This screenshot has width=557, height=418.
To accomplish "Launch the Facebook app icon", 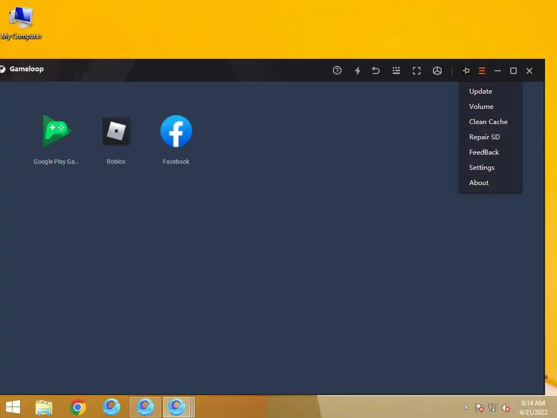I will [x=176, y=131].
